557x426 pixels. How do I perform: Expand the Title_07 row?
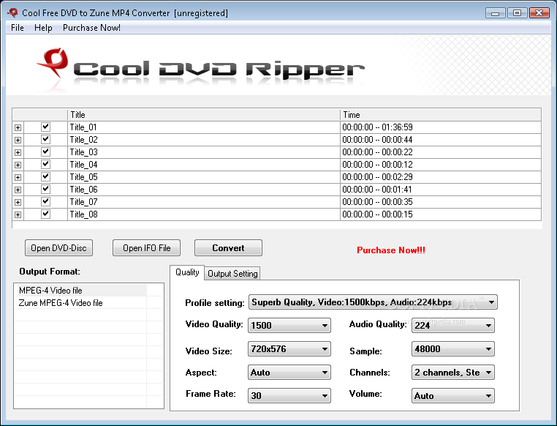point(18,202)
